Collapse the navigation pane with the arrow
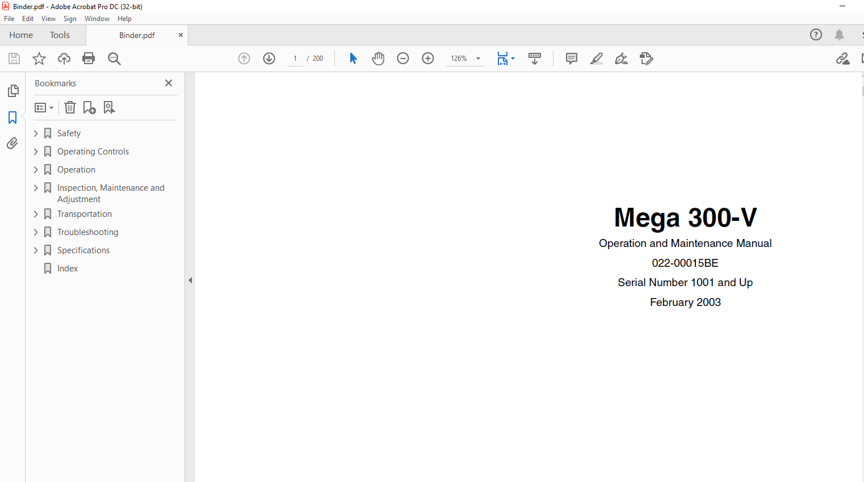Image resolution: width=864 pixels, height=482 pixels. [x=190, y=280]
